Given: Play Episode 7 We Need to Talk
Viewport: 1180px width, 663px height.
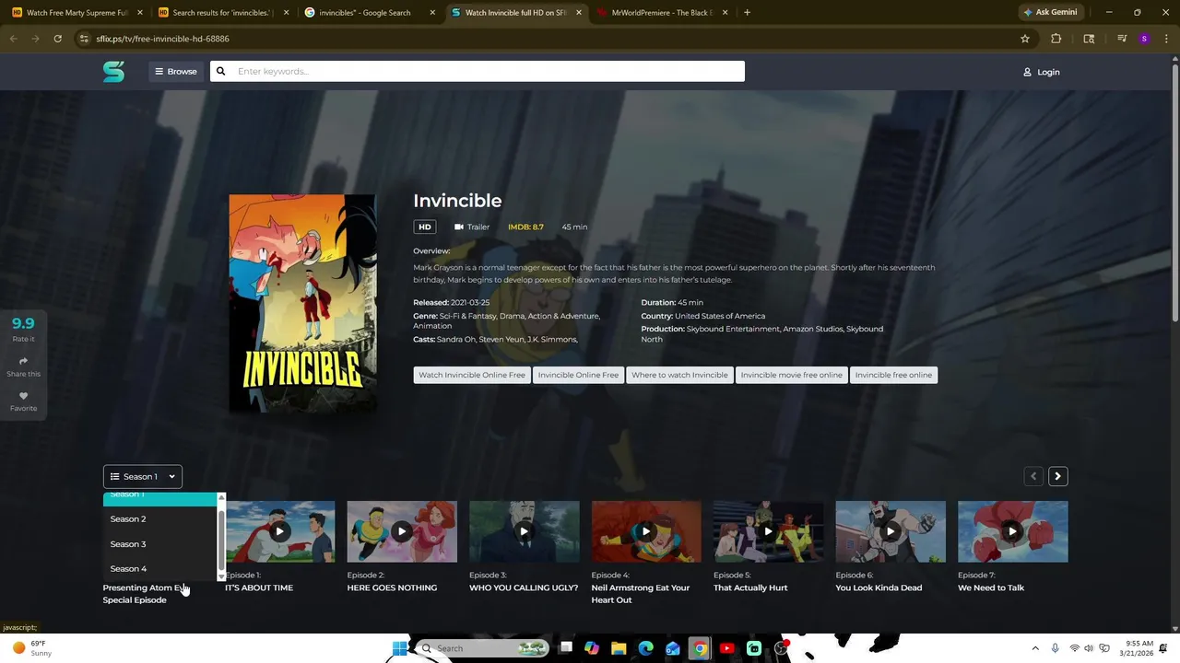Looking at the screenshot, I should click(x=1012, y=531).
